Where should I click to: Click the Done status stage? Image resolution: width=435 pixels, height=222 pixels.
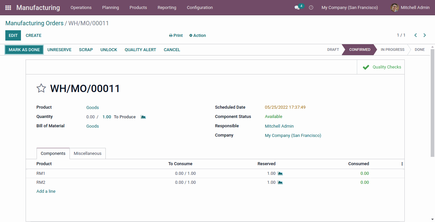(420, 50)
